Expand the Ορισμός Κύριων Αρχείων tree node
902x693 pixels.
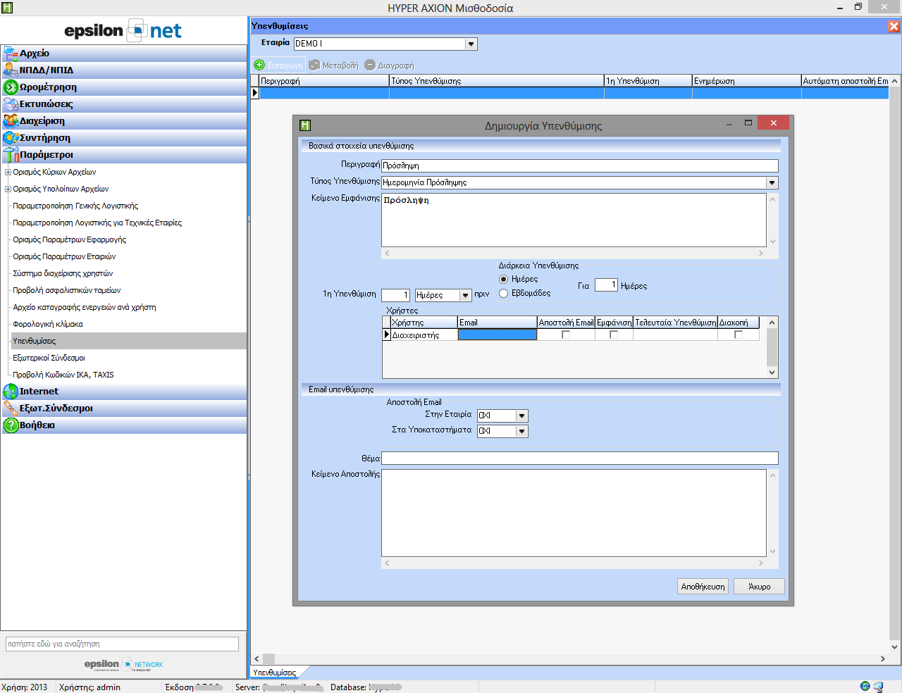coord(8,172)
